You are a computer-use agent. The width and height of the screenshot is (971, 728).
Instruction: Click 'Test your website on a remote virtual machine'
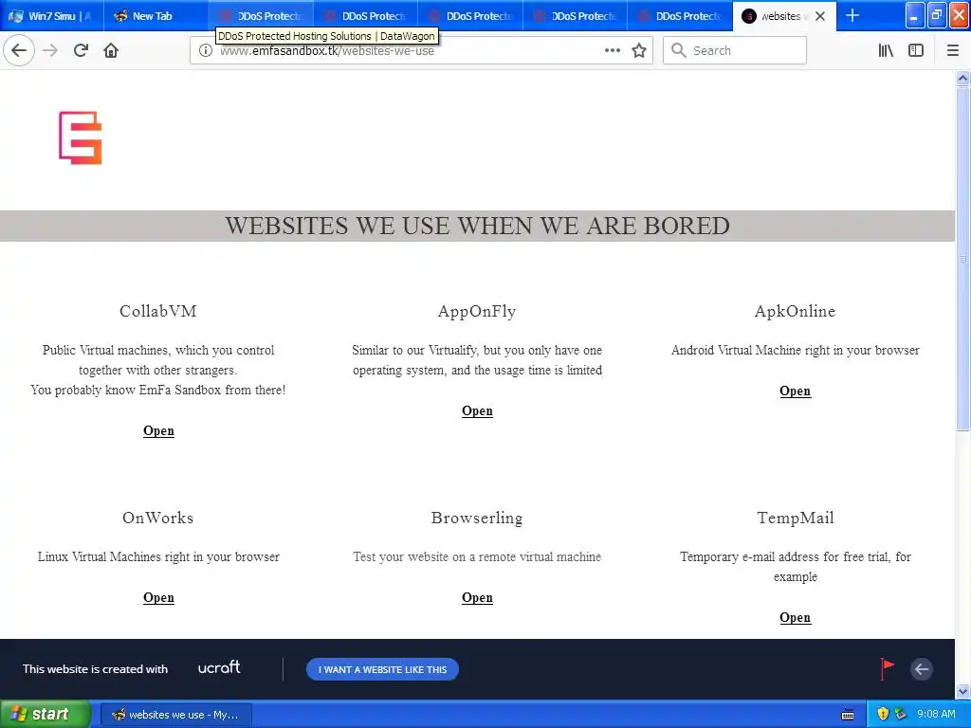tap(477, 556)
